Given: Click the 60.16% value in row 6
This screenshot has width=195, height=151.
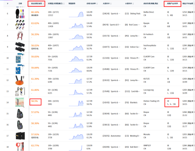Looking at the screenshot, I should pyautogui.click(x=35, y=12).
